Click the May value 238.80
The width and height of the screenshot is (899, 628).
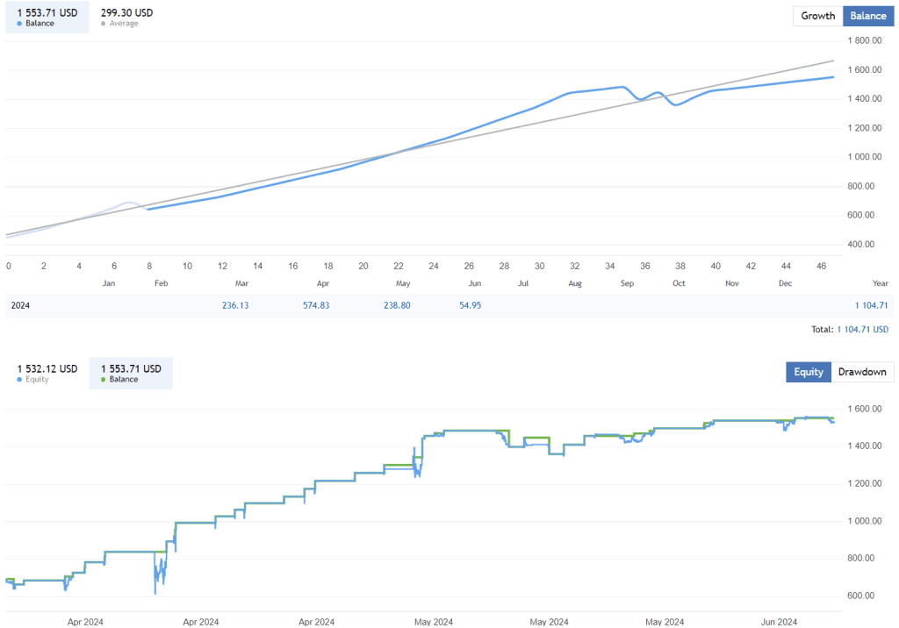[397, 305]
